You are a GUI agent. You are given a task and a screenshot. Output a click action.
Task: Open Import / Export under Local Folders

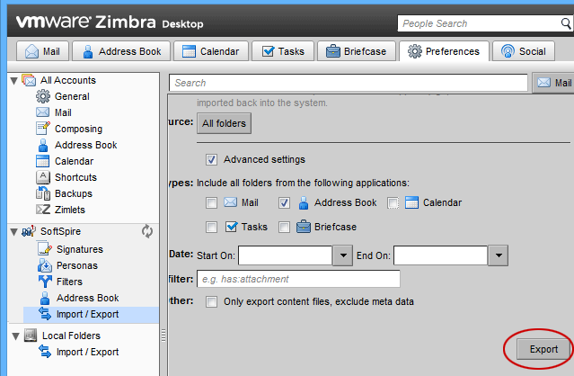tap(79, 353)
